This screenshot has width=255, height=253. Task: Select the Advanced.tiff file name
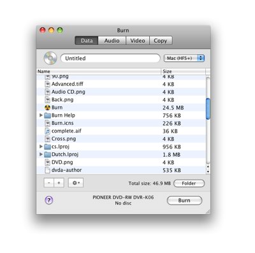coord(68,84)
